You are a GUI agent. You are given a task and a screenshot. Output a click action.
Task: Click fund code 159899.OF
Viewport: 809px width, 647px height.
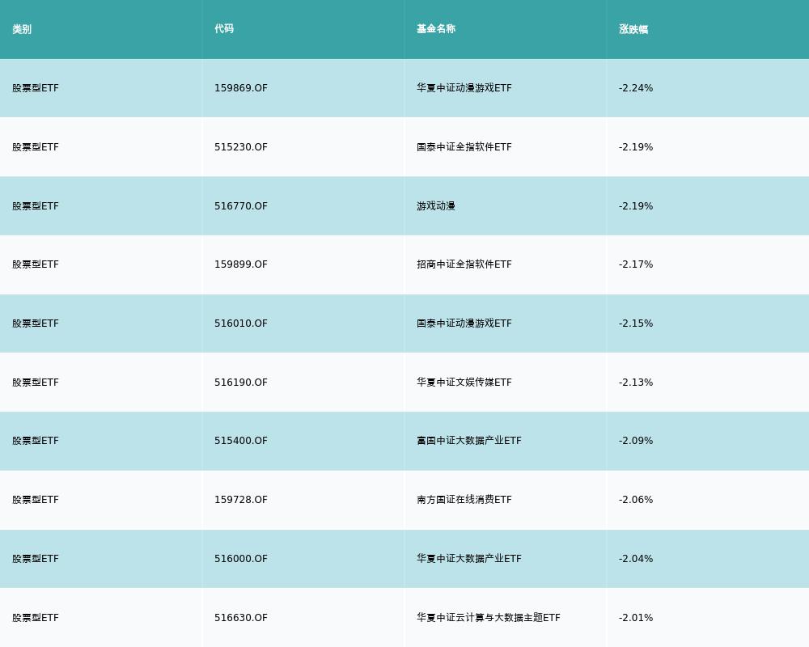[x=241, y=264]
